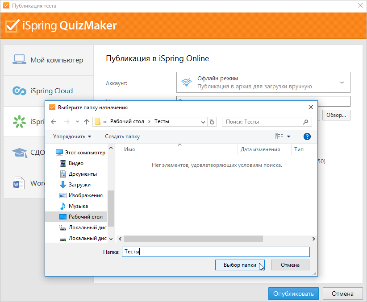
Task: Click the Этот компьютер monitor icon
Action: [59, 153]
